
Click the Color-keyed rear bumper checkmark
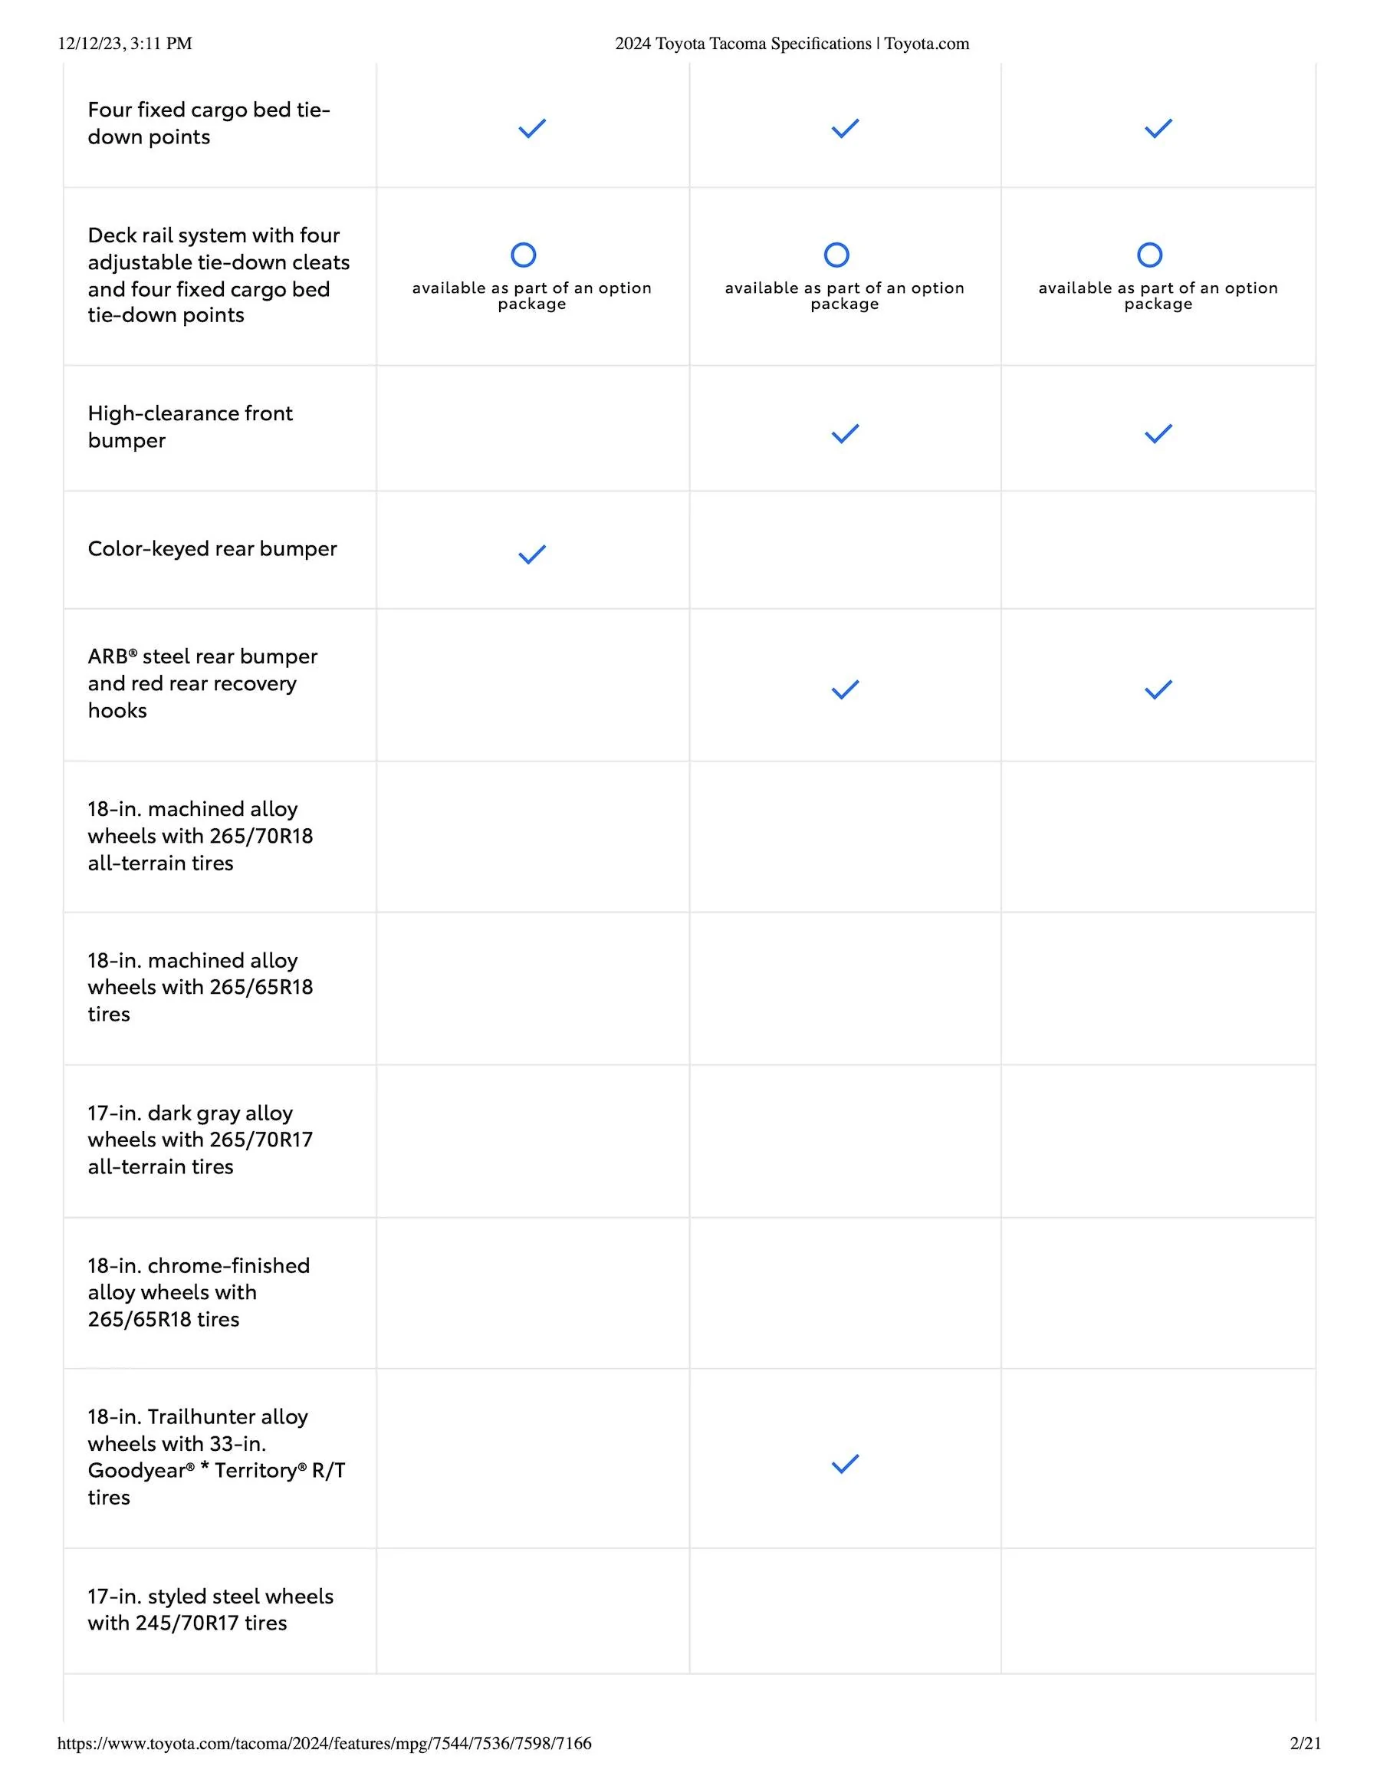[531, 554]
